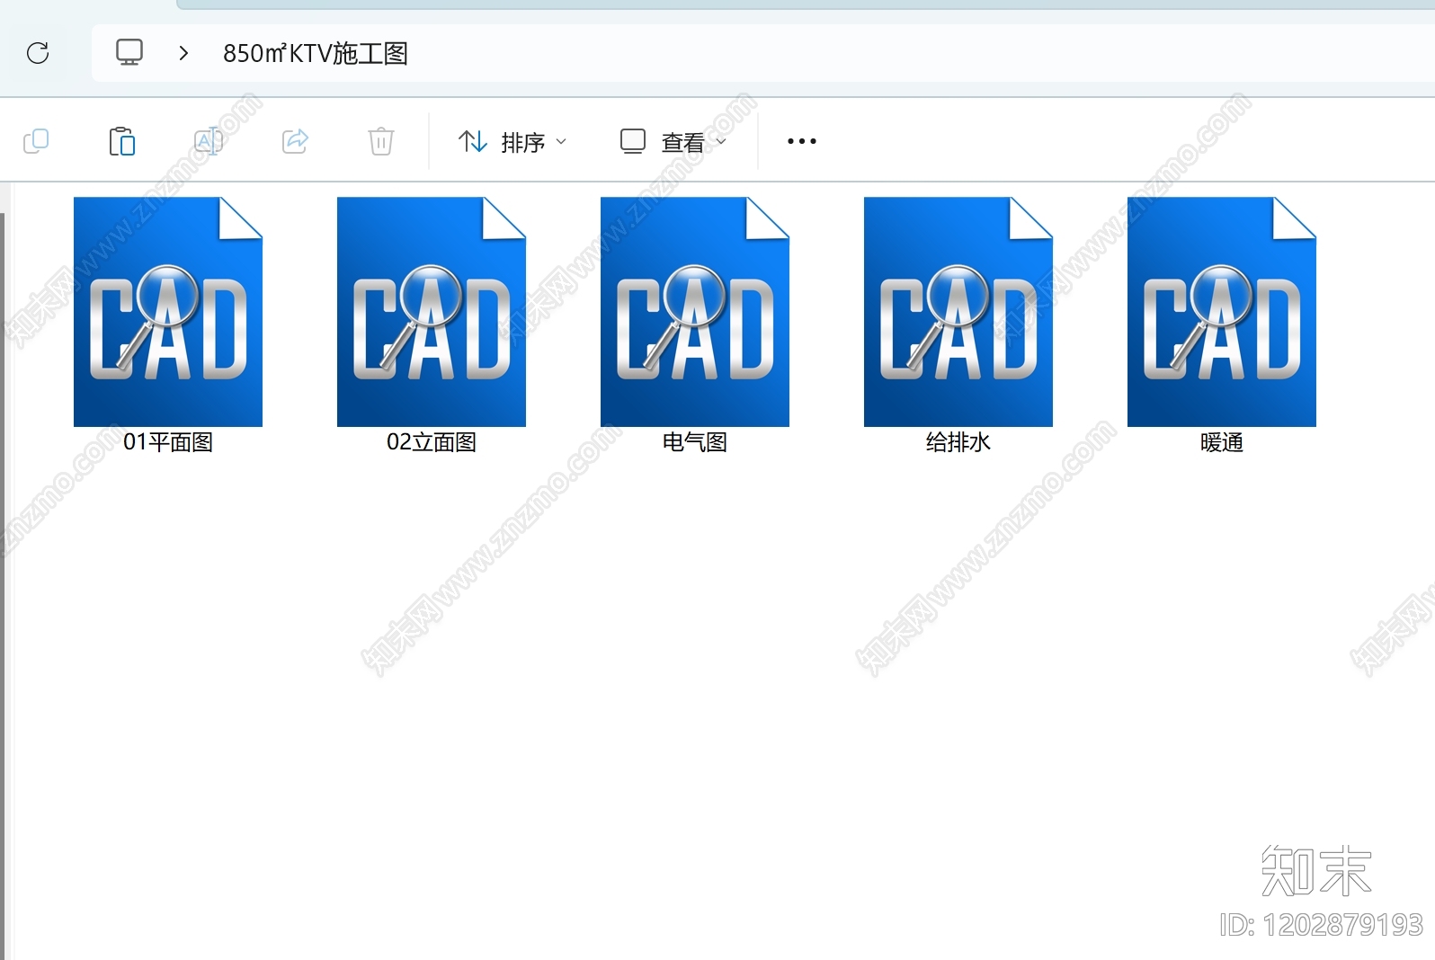Click the file name label 01平面图
The height and width of the screenshot is (960, 1435).
pyautogui.click(x=168, y=442)
